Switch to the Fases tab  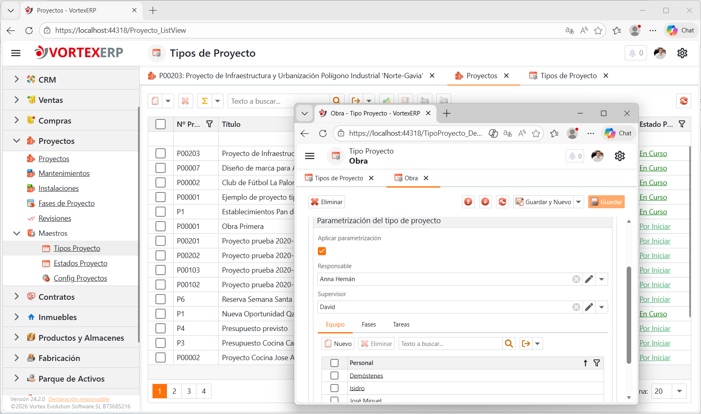click(369, 324)
